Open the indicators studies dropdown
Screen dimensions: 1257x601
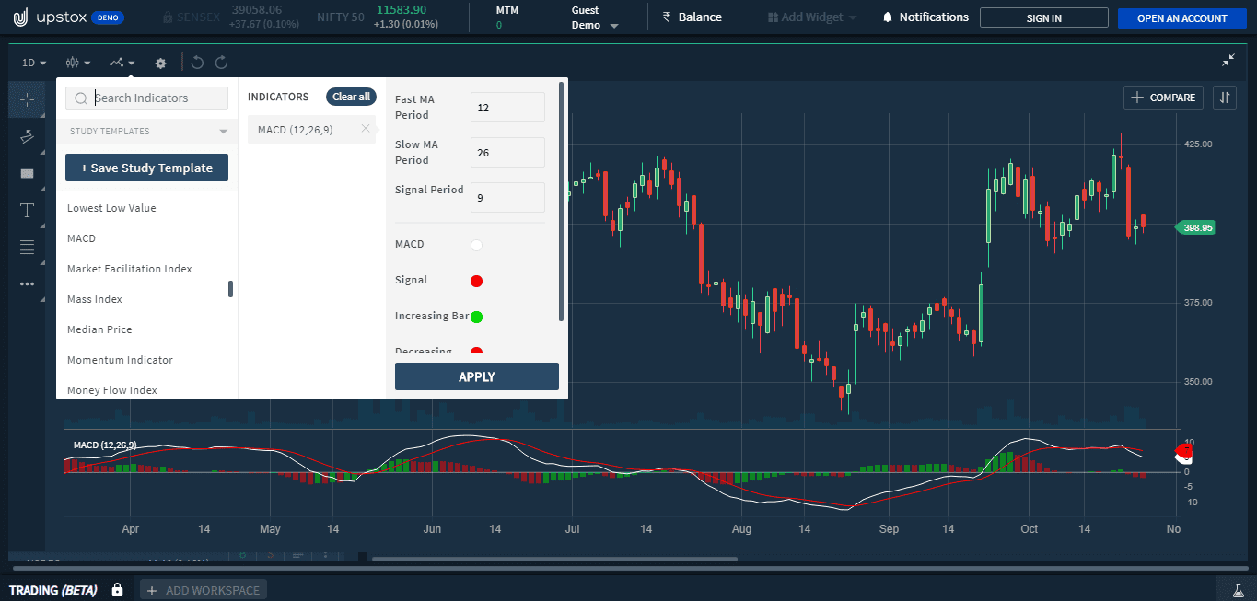[122, 63]
